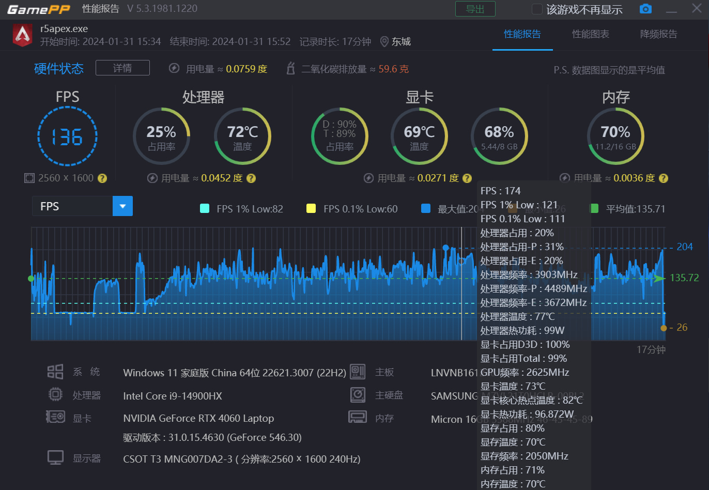The image size is (709, 490).
Task: Click the location pin icon beside 东城
Action: point(384,42)
